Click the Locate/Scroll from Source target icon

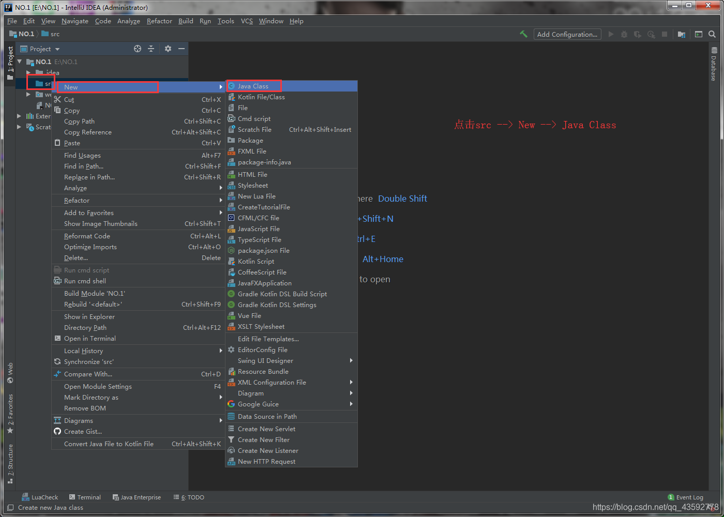138,49
